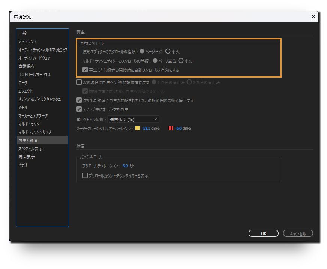Open the JKL シャトル速度 dropdown
The height and width of the screenshot is (269, 327).
coord(133,120)
